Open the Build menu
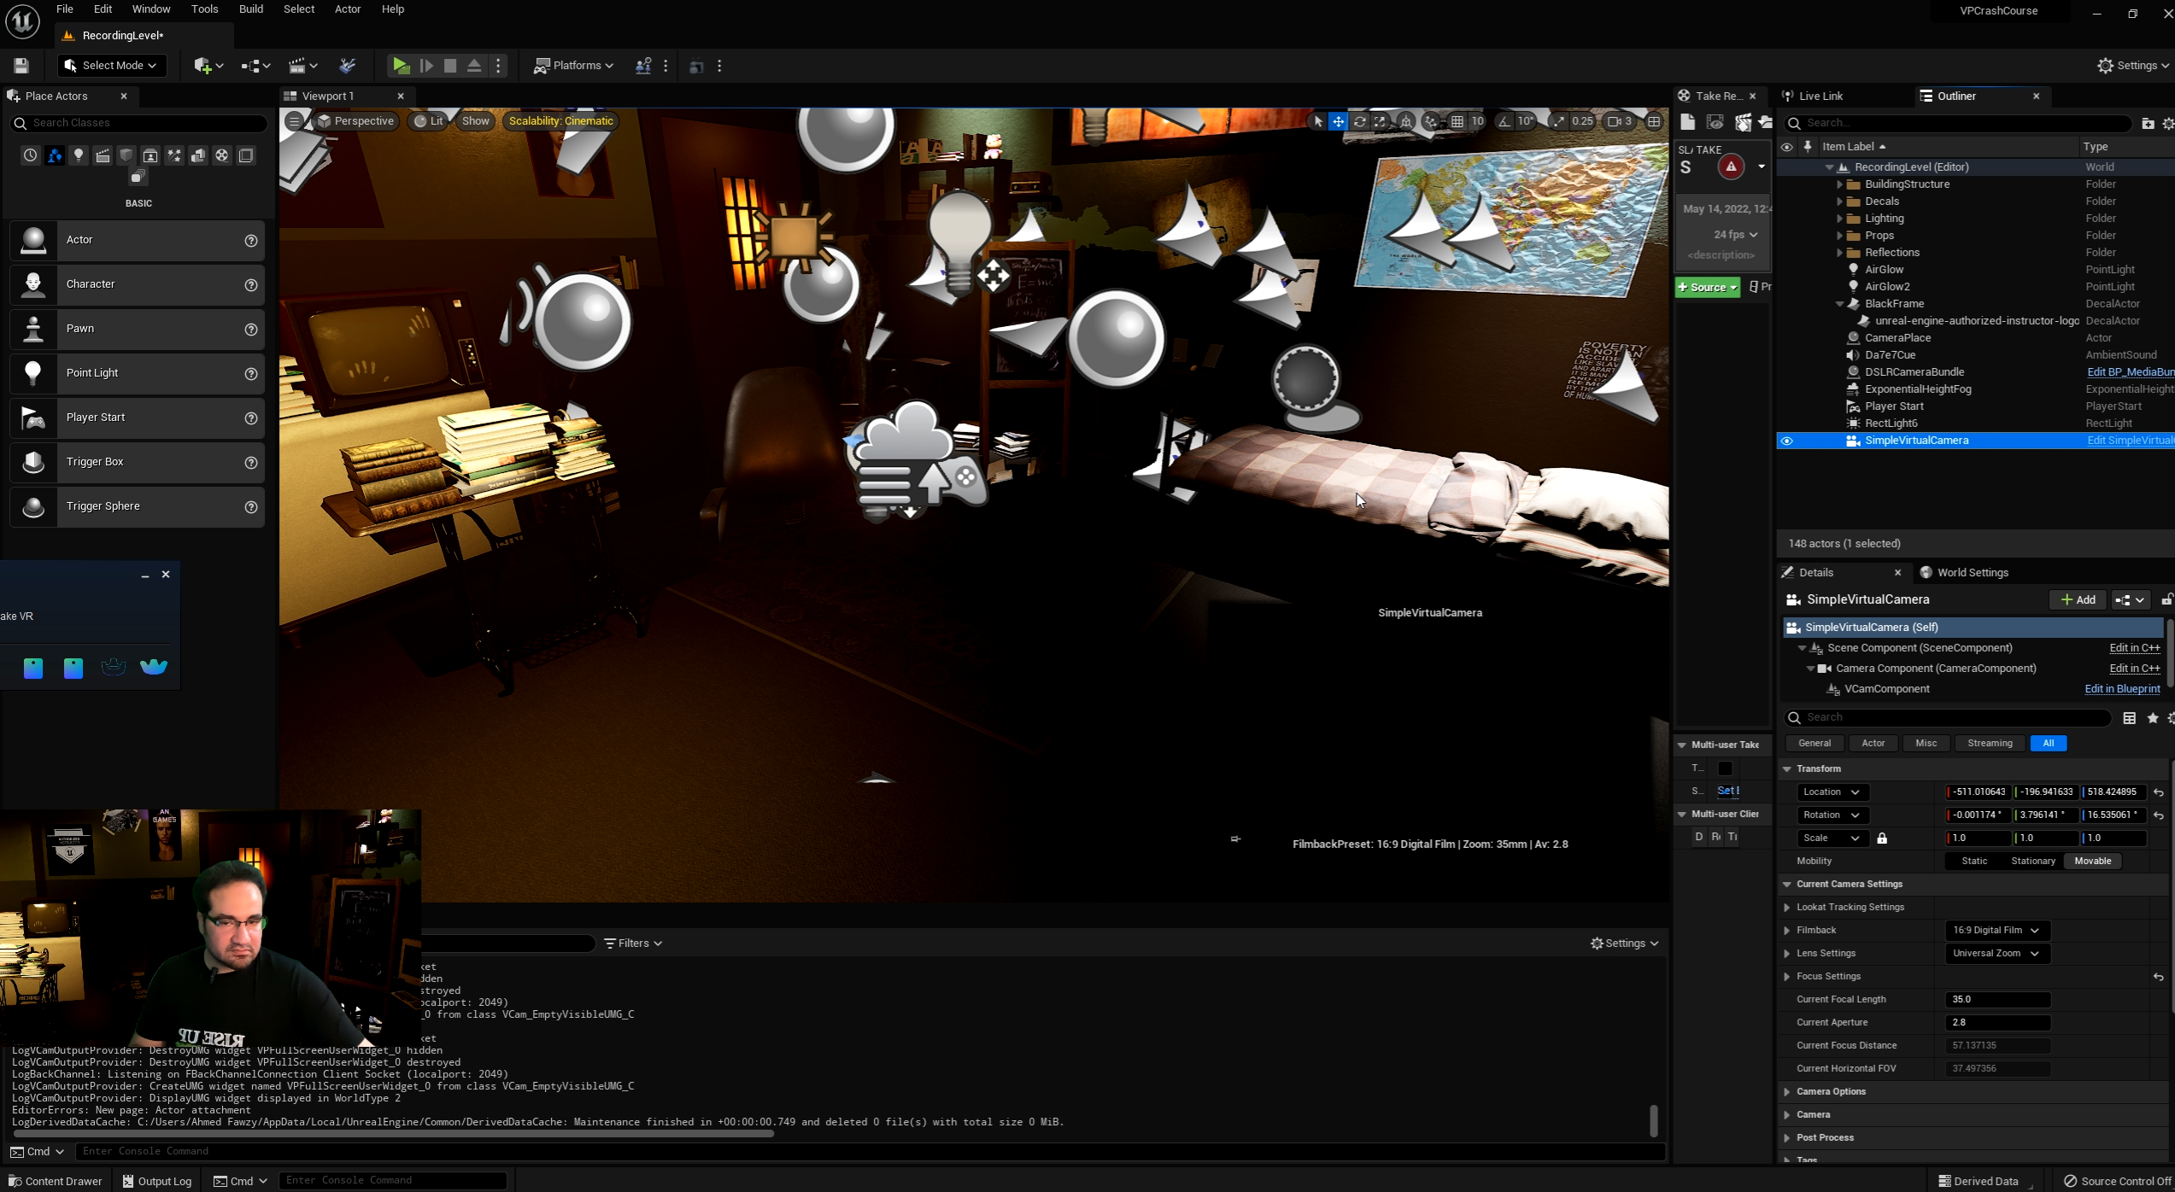This screenshot has height=1192, width=2175. click(x=250, y=9)
